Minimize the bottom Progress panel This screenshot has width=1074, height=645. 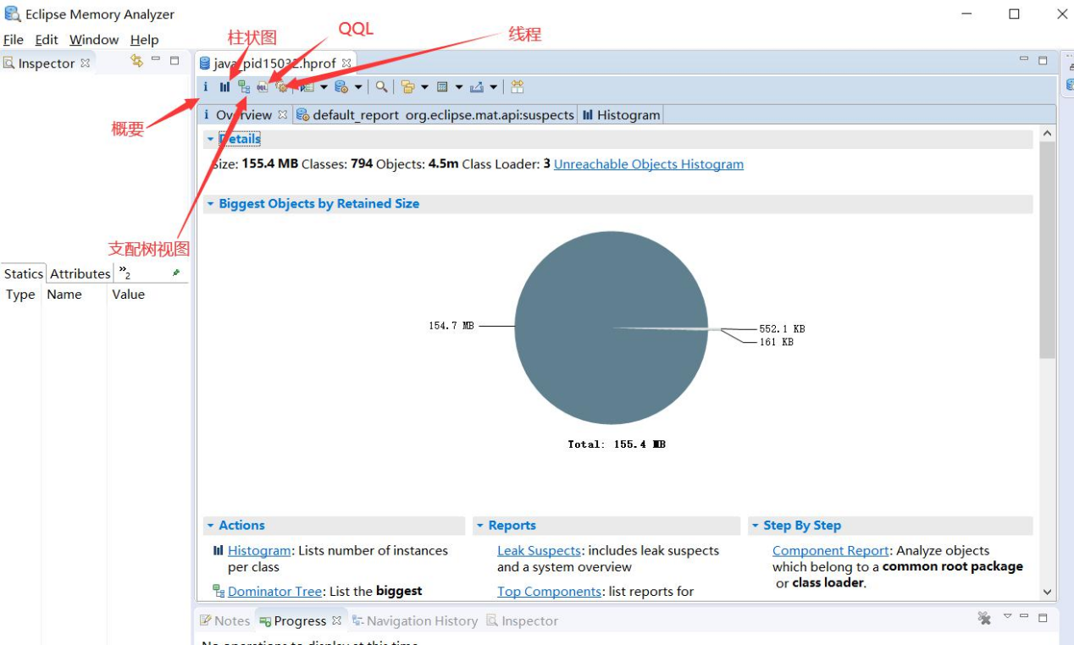pos(1024,617)
